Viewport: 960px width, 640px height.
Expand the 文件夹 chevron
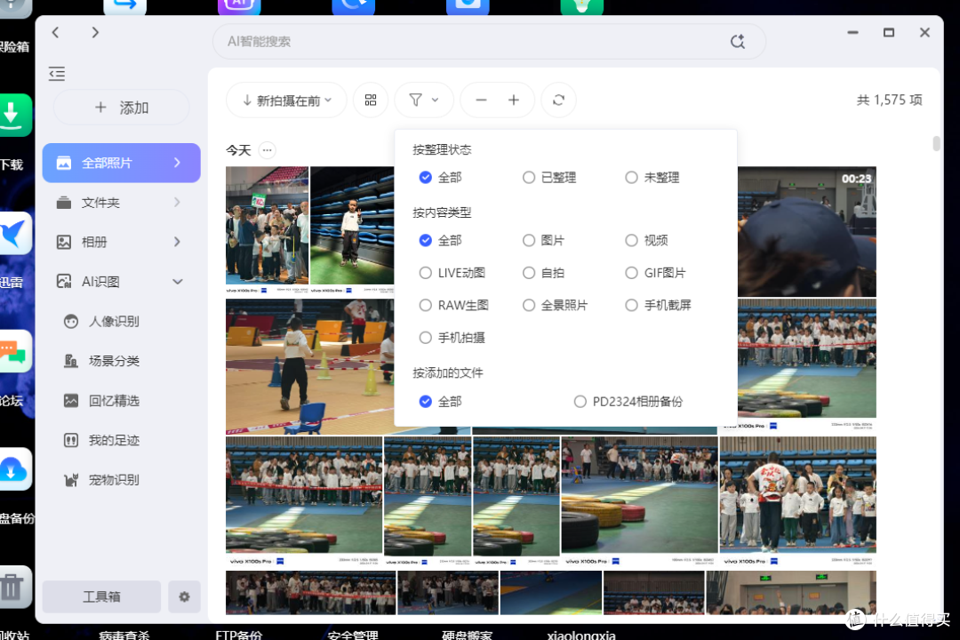(x=178, y=203)
